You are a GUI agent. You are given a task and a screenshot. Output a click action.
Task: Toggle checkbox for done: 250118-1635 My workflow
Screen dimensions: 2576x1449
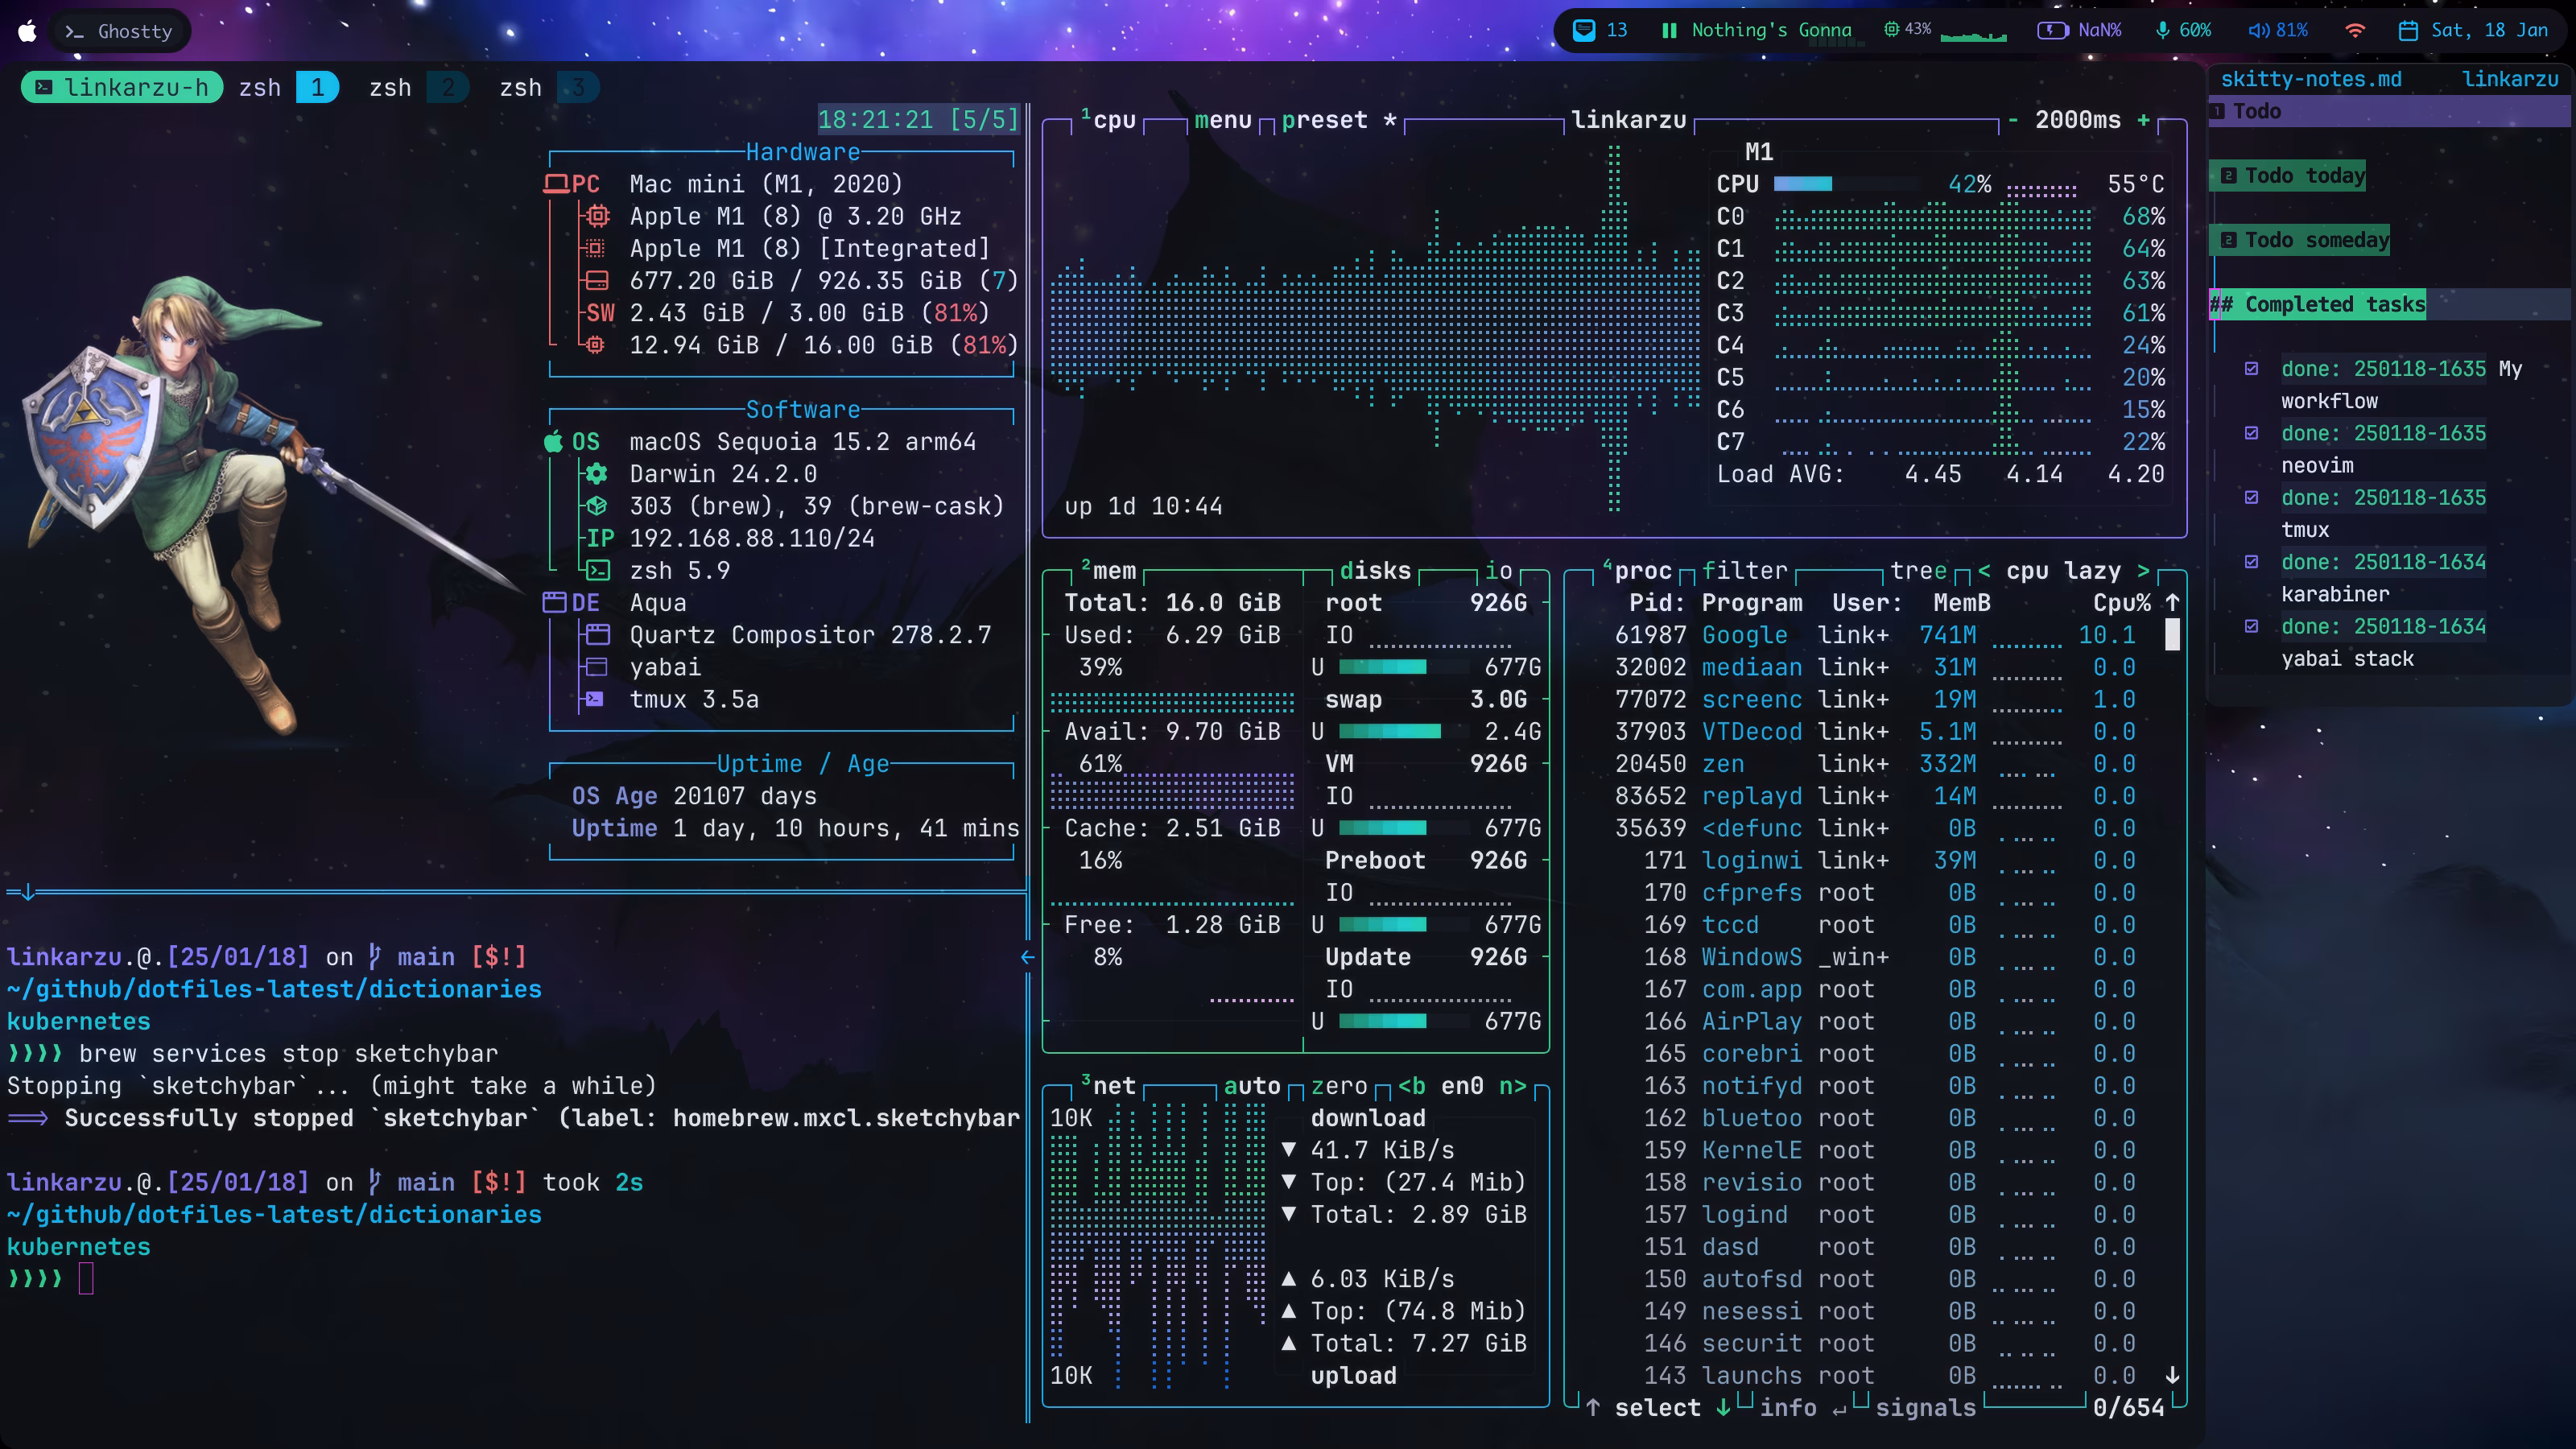point(2251,368)
